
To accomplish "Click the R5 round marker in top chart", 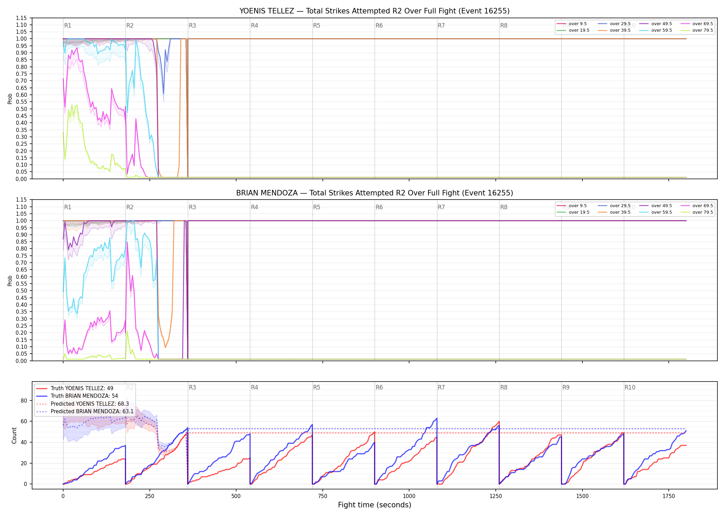I will (x=317, y=26).
